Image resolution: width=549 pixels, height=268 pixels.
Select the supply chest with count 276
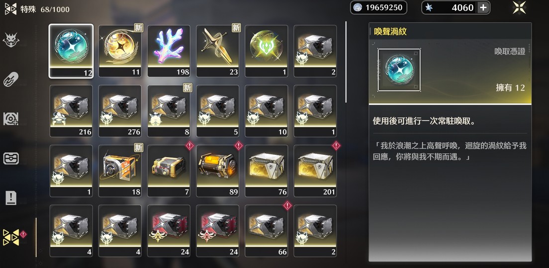(120, 111)
